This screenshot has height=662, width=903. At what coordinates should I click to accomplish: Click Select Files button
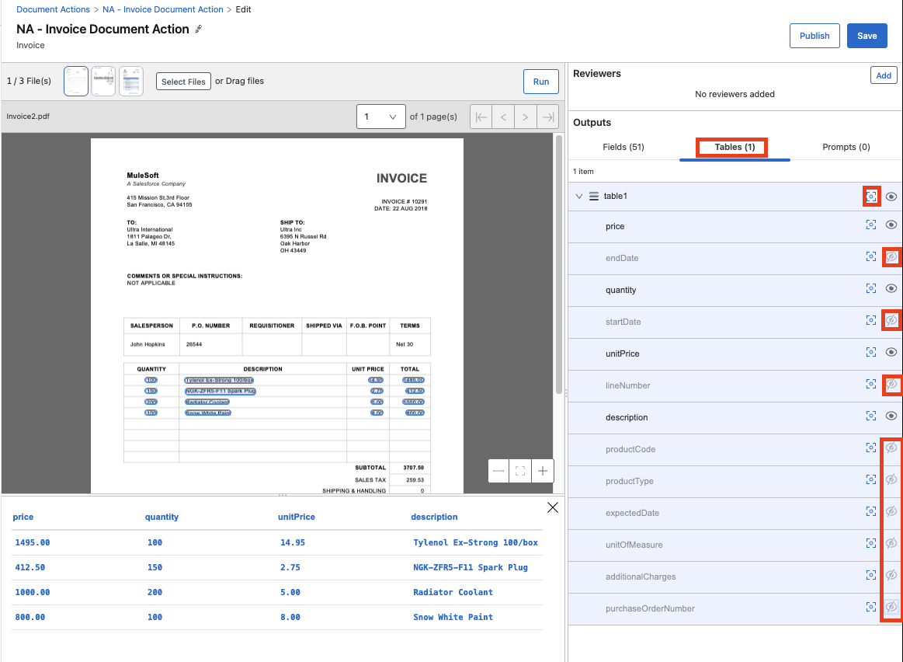(183, 82)
